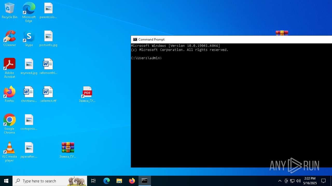Open the Windows Start menu
The height and width of the screenshot is (186, 332).
pyautogui.click(x=6, y=181)
